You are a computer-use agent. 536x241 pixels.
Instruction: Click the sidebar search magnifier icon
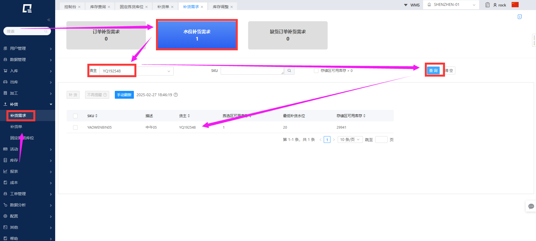point(46,31)
